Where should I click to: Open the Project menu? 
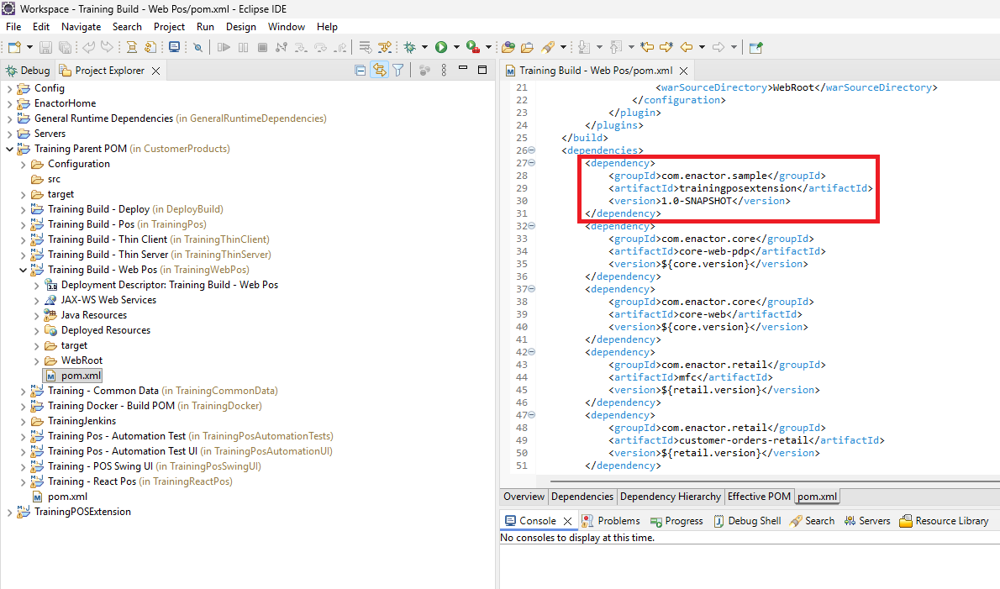pos(169,27)
